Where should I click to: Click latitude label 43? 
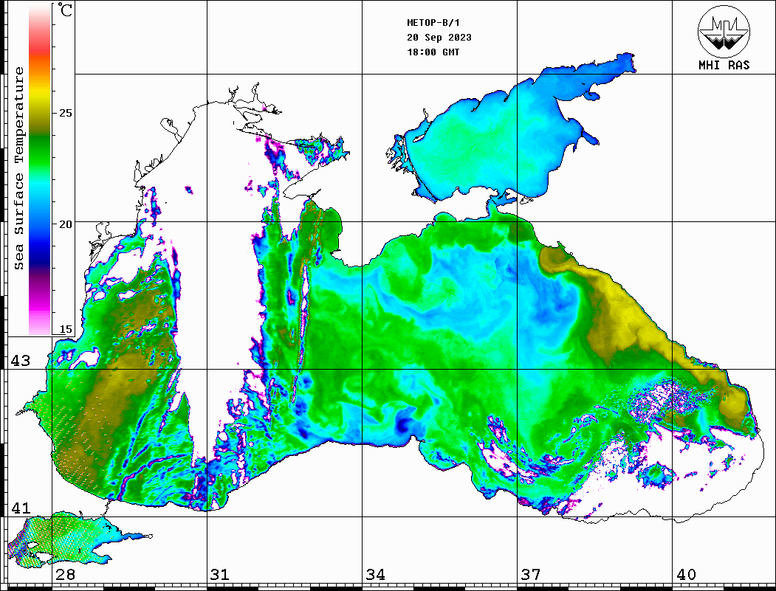(21, 361)
